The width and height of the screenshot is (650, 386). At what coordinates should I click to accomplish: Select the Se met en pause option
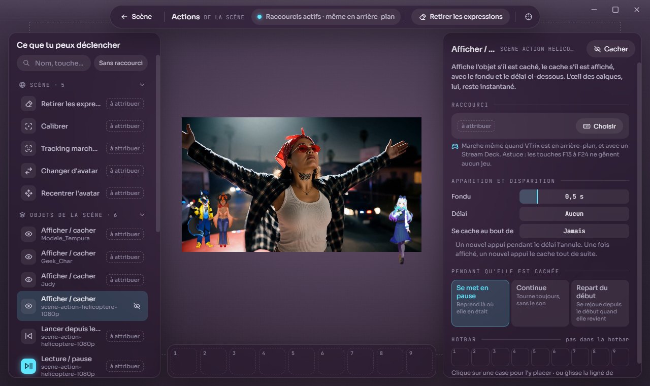480,303
